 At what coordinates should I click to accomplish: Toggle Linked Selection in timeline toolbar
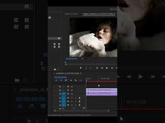[x=66, y=80]
